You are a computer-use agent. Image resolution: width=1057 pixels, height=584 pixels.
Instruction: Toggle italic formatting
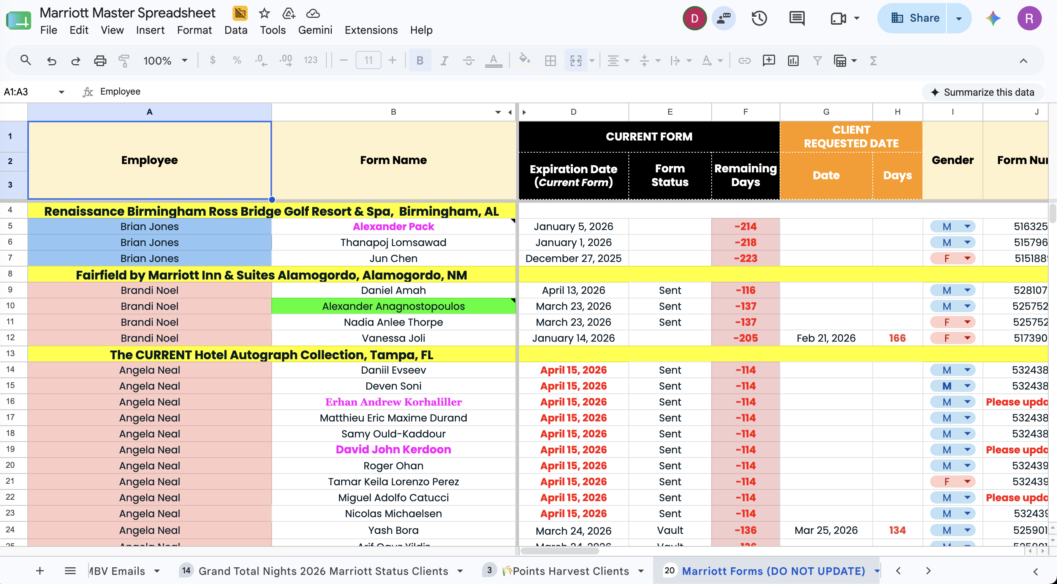(444, 61)
